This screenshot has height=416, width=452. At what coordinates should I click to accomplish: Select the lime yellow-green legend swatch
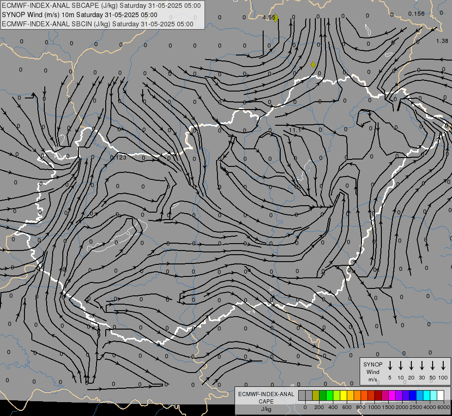click(x=337, y=395)
